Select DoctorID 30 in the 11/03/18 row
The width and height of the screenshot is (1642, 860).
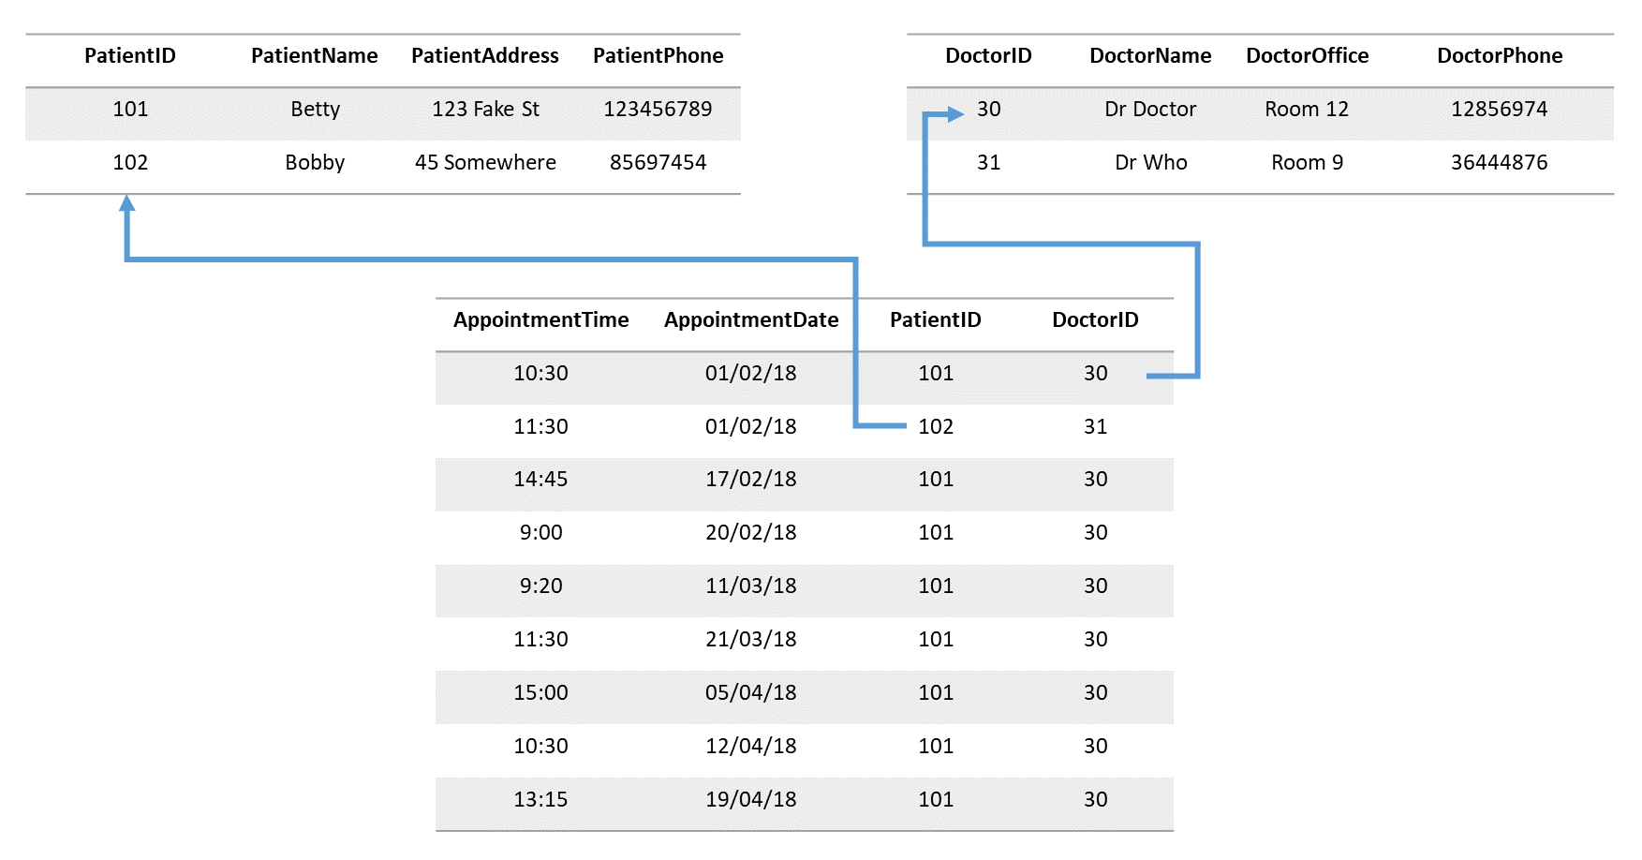click(1096, 586)
